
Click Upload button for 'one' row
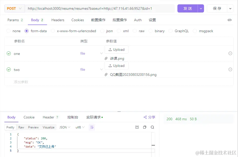(x=116, y=50)
